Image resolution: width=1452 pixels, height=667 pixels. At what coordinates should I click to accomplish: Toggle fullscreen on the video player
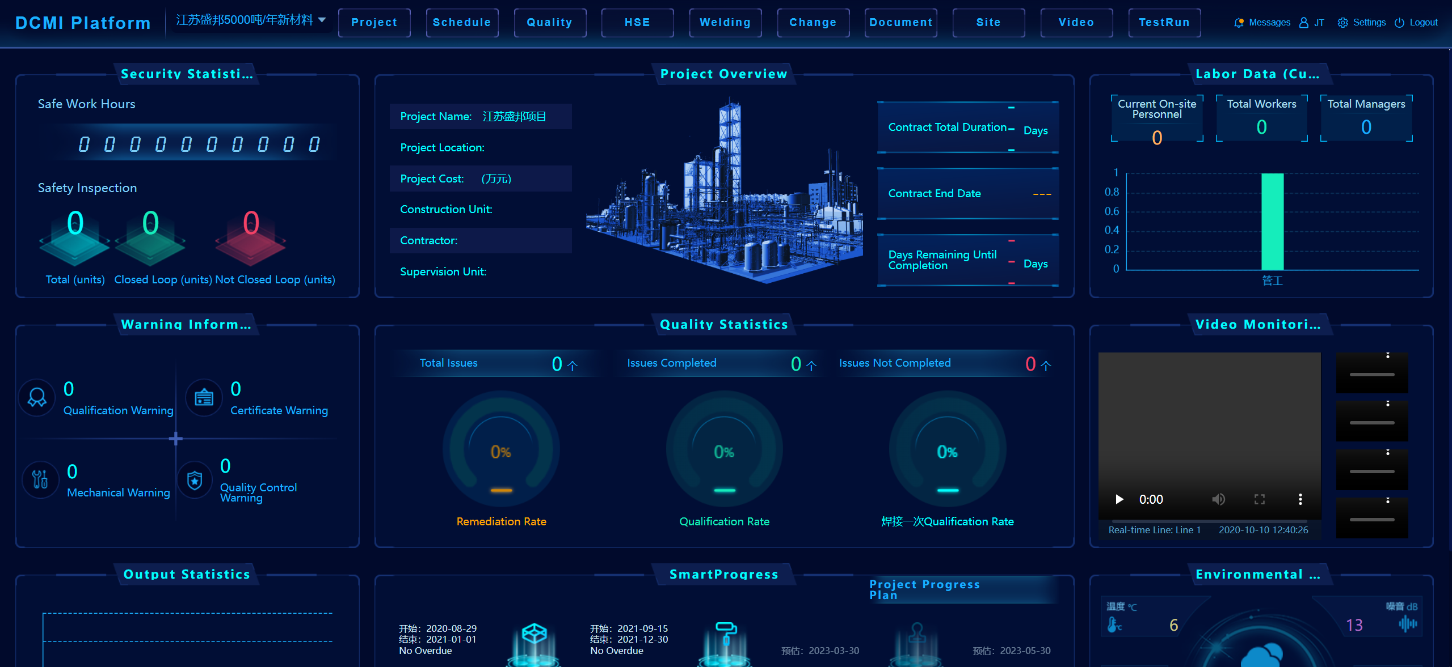point(1260,499)
